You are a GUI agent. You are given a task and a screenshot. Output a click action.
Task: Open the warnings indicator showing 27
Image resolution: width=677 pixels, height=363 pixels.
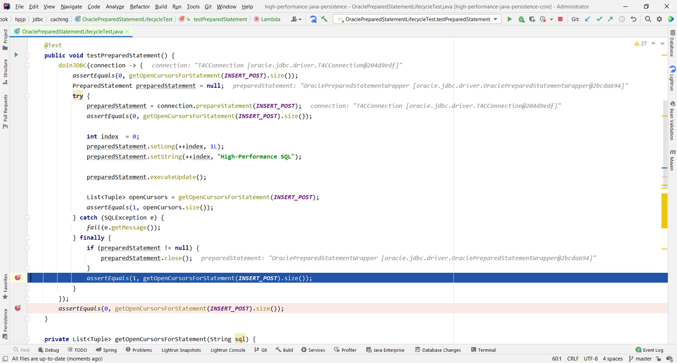(x=640, y=43)
